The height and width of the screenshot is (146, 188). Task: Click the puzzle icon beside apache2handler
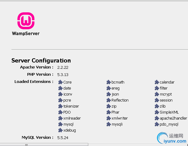click(157, 118)
